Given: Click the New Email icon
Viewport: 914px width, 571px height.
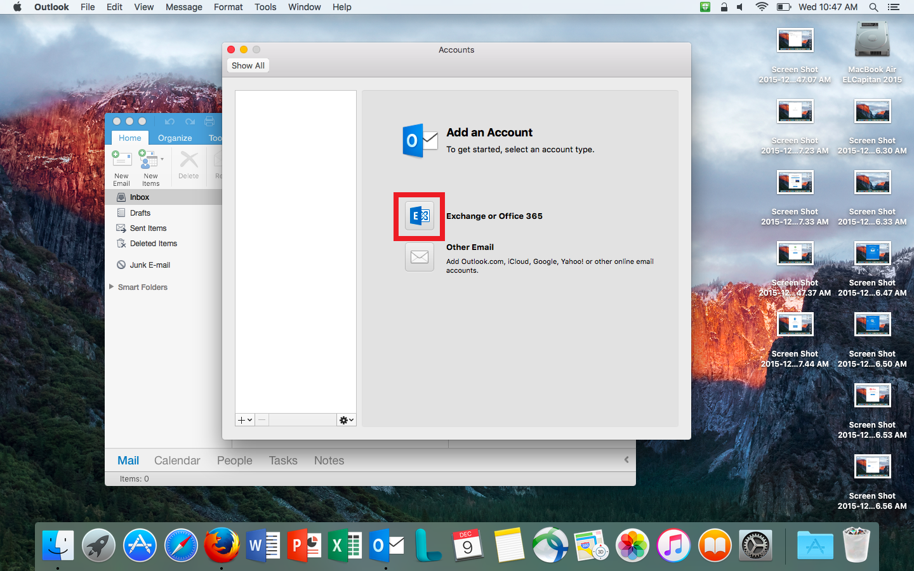Looking at the screenshot, I should tap(121, 167).
